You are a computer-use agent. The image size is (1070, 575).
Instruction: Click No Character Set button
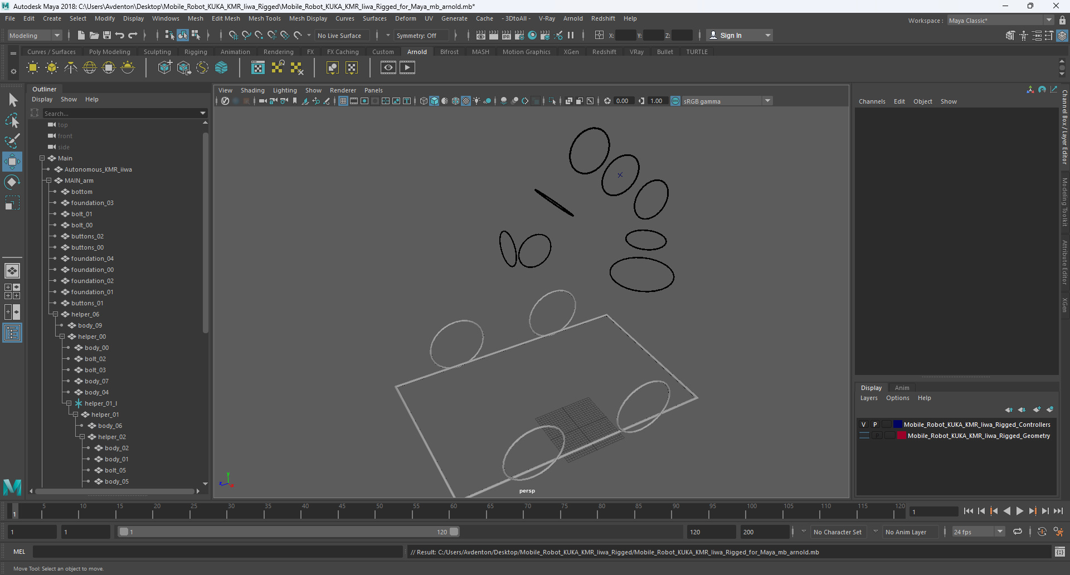(837, 532)
